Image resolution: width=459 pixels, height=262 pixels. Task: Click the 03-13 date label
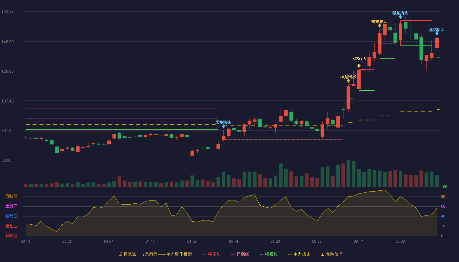coord(25,241)
